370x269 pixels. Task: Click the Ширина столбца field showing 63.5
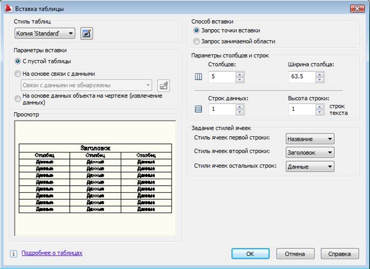(301, 77)
